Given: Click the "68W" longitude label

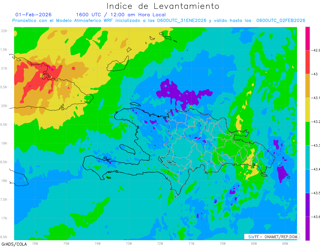Looking at the screenshot, I should pyautogui.click(x=285, y=243).
